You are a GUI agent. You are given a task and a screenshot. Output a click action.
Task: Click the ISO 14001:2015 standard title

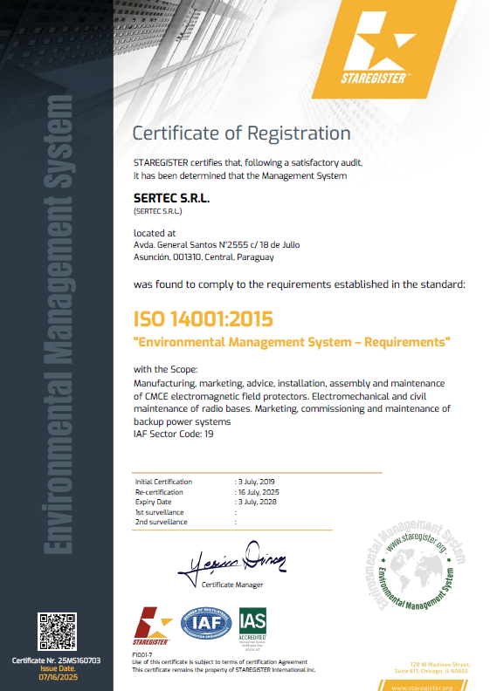pos(204,318)
